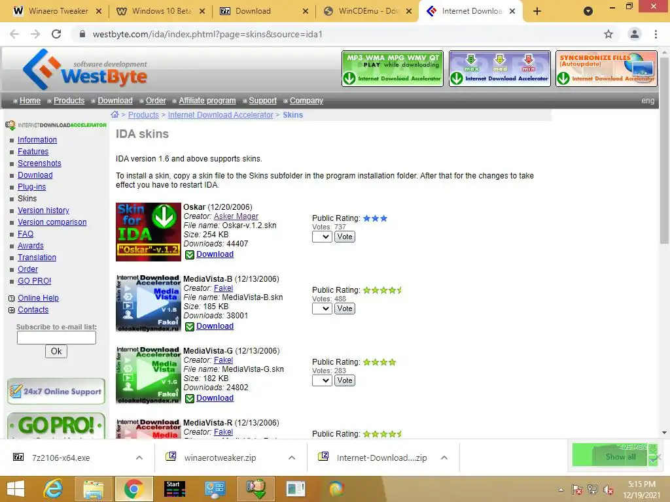The image size is (670, 502).
Task: Click the network icon in system tray
Action: click(x=593, y=490)
